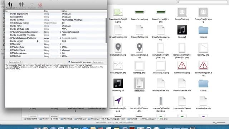Image resolution: width=229 pixels, height=129 pixels.
Task: Select the GreenBubbleOut@2x.png icon
Action: 118,12
